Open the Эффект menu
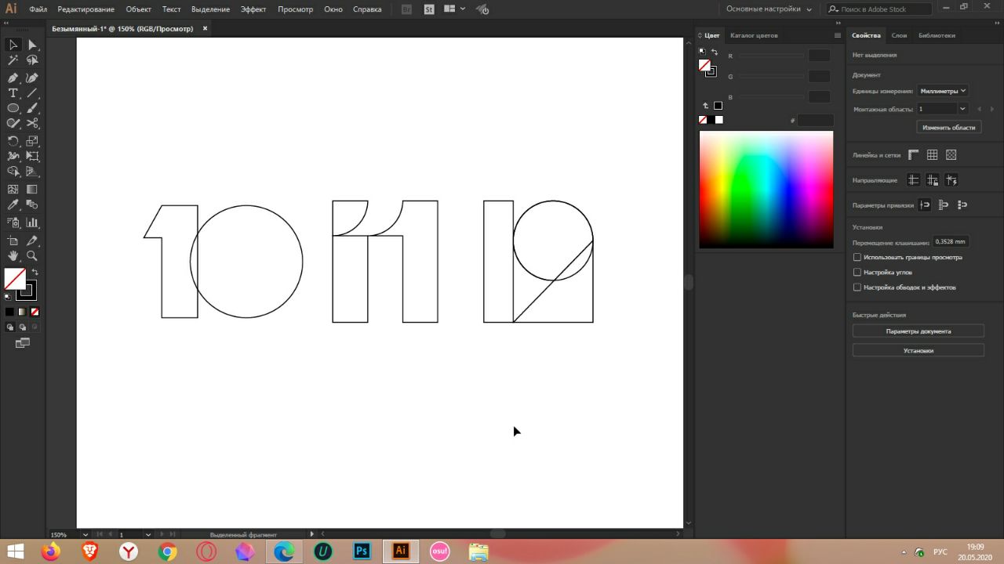This screenshot has width=1004, height=564. click(x=253, y=9)
